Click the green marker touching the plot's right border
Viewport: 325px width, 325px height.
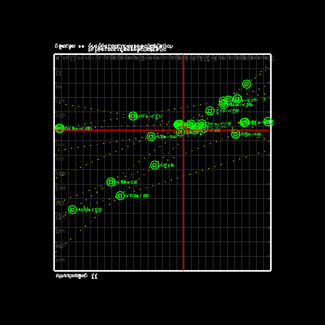268,122
